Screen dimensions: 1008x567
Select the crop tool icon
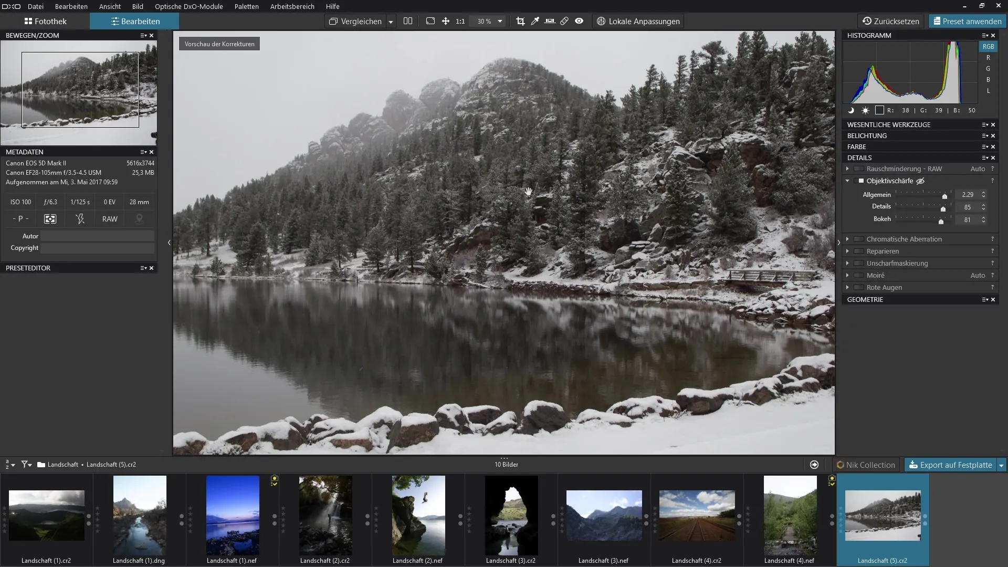pos(520,22)
